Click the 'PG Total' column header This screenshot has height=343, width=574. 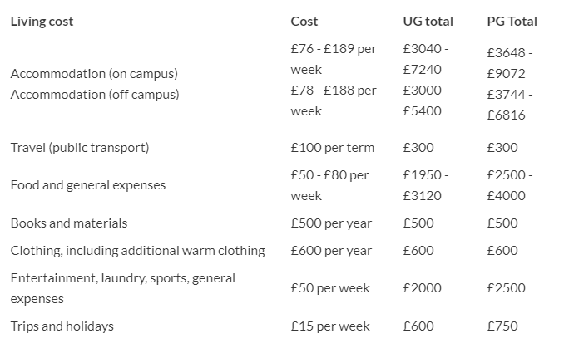click(x=512, y=22)
